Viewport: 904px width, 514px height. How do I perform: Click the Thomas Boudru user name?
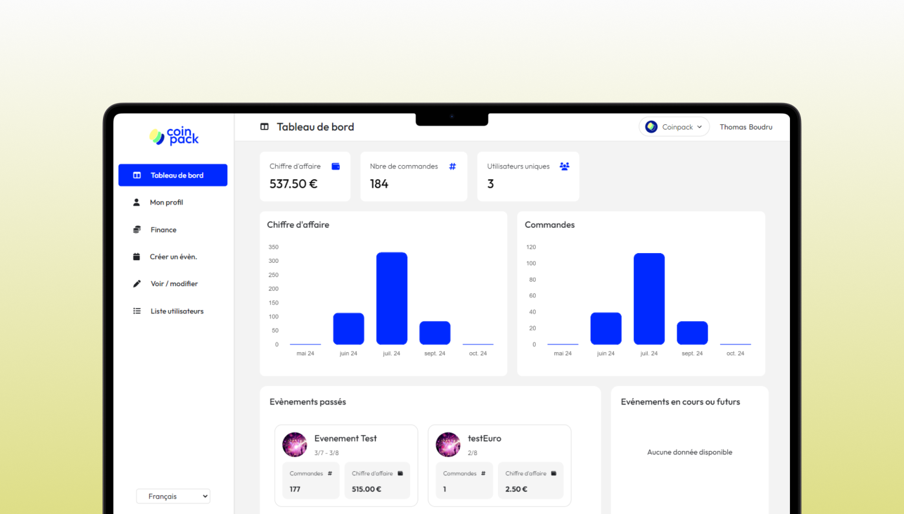click(x=746, y=127)
